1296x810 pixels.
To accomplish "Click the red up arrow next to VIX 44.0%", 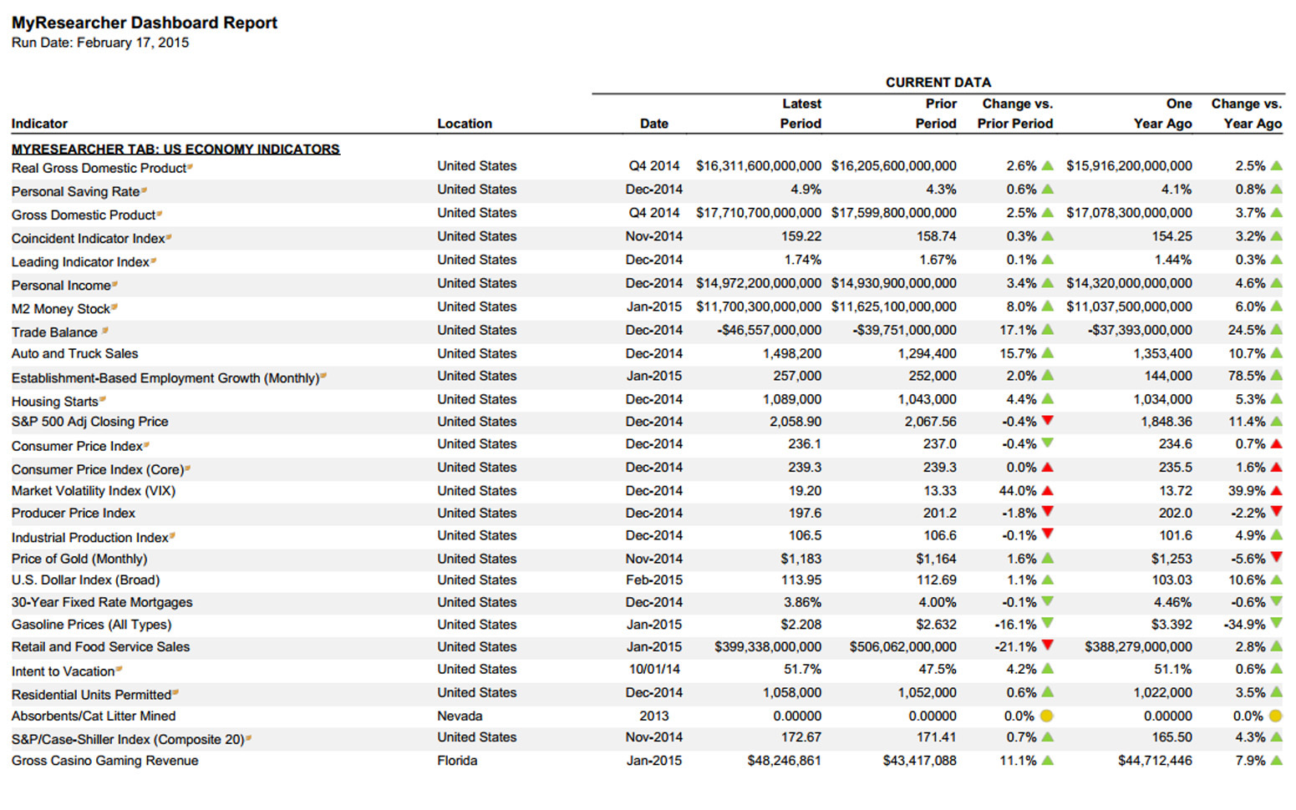I will [1048, 491].
